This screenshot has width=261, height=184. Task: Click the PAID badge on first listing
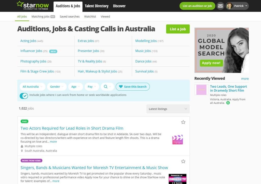pyautogui.click(x=24, y=121)
